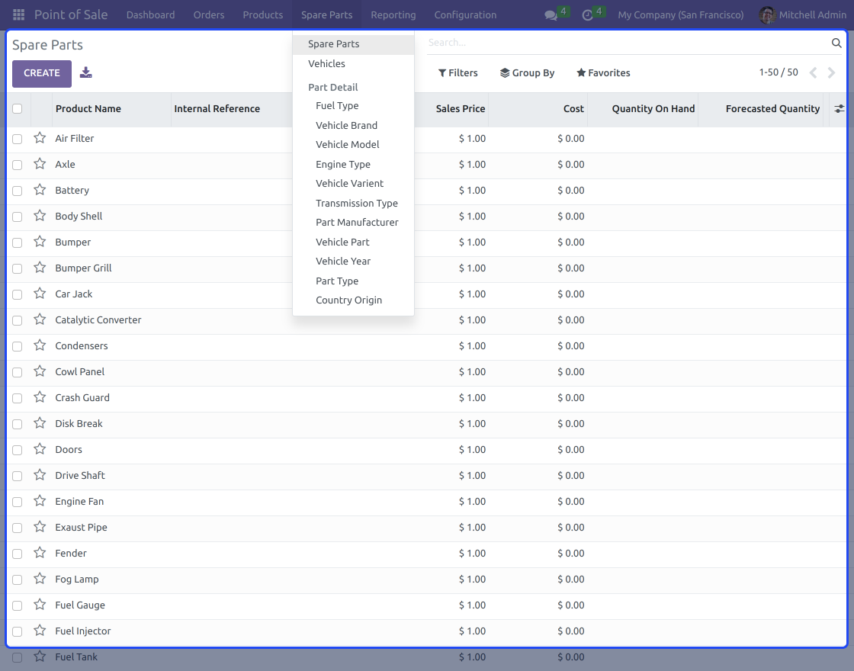
Task: Open the activities clock icon
Action: pos(587,15)
